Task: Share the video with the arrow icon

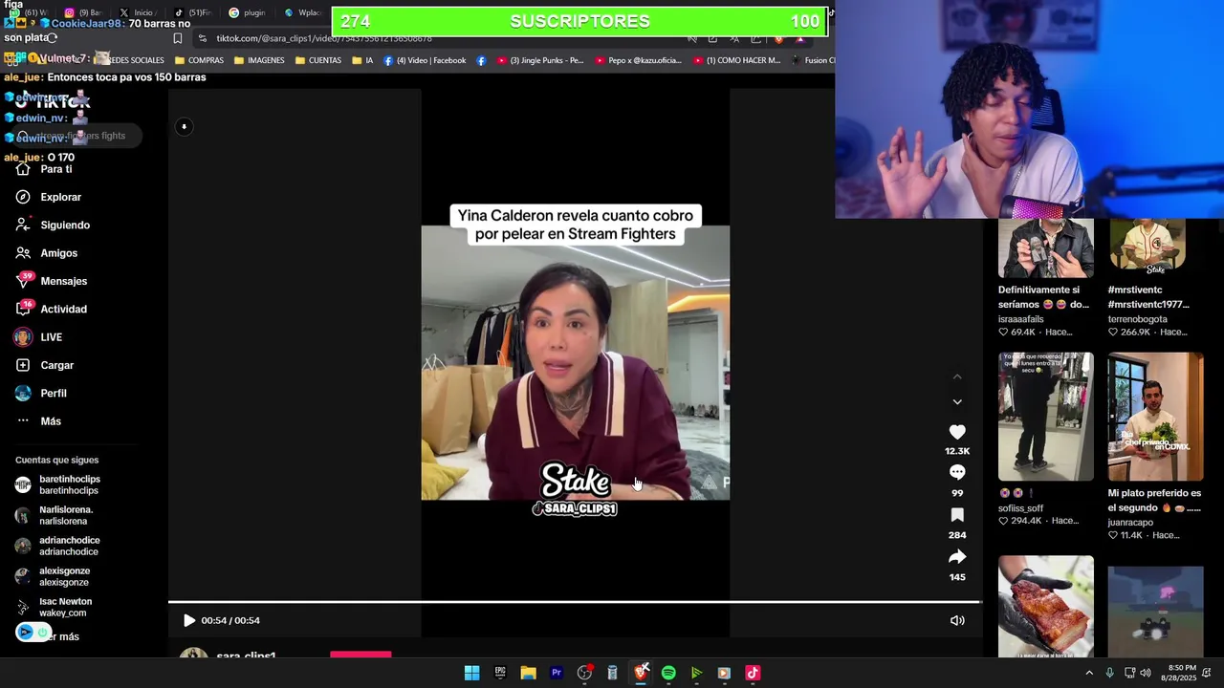Action: 957,556
